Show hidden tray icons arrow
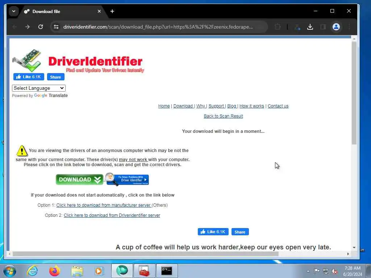371x278 pixels. 308,271
